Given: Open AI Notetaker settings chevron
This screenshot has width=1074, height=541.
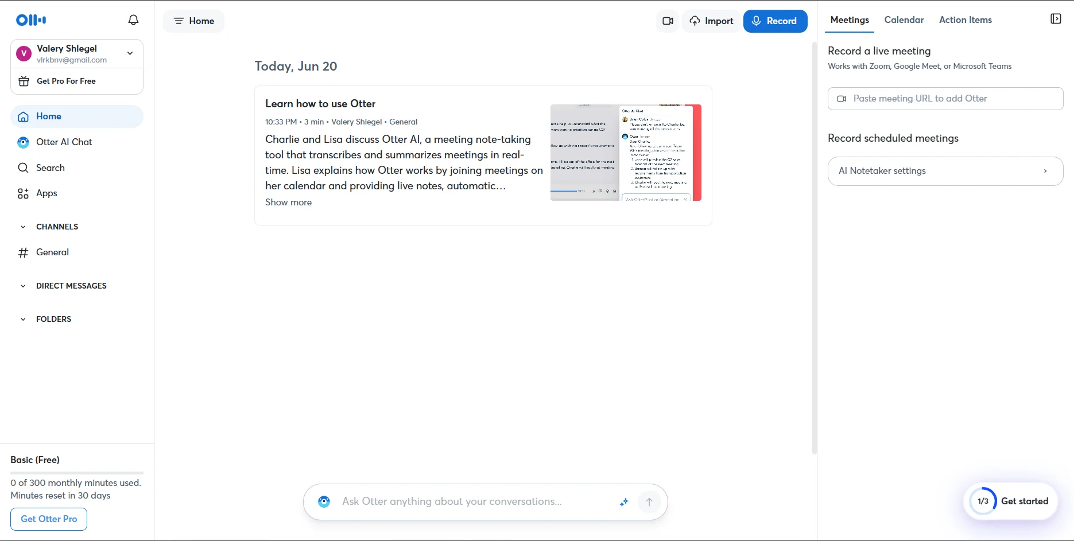Looking at the screenshot, I should tap(1045, 171).
